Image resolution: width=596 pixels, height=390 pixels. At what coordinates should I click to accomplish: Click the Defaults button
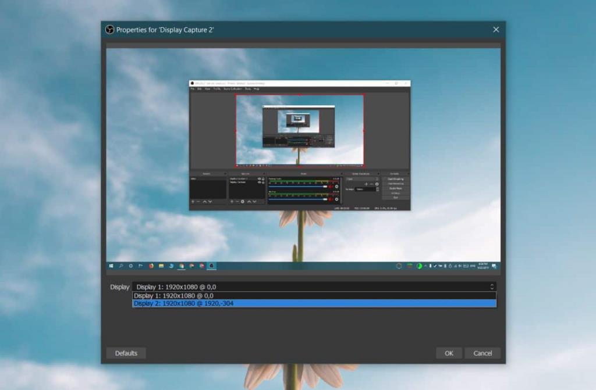coord(126,353)
